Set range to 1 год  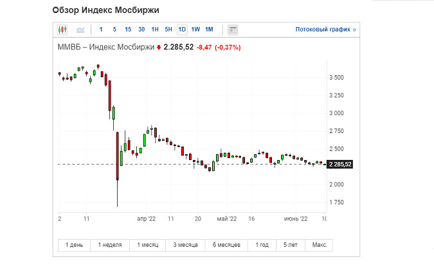coord(262,245)
